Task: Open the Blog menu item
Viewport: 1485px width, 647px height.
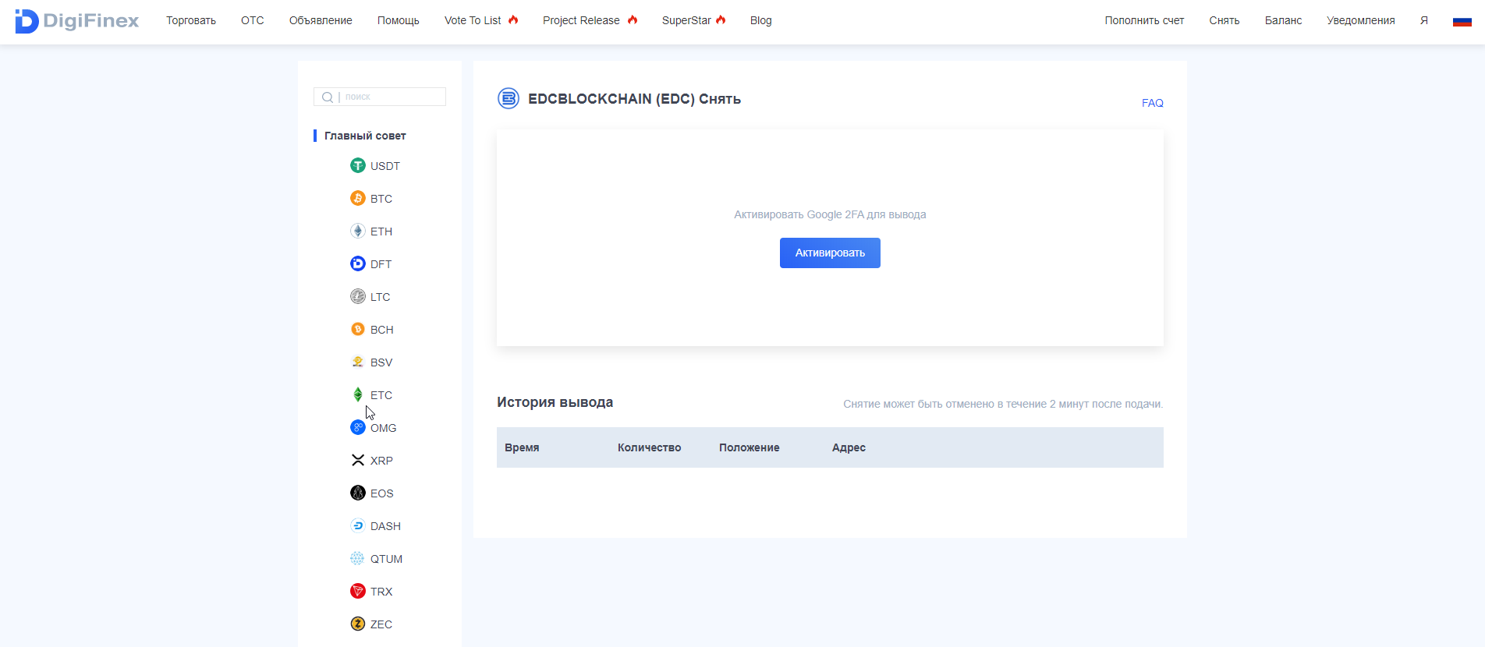Action: tap(761, 20)
